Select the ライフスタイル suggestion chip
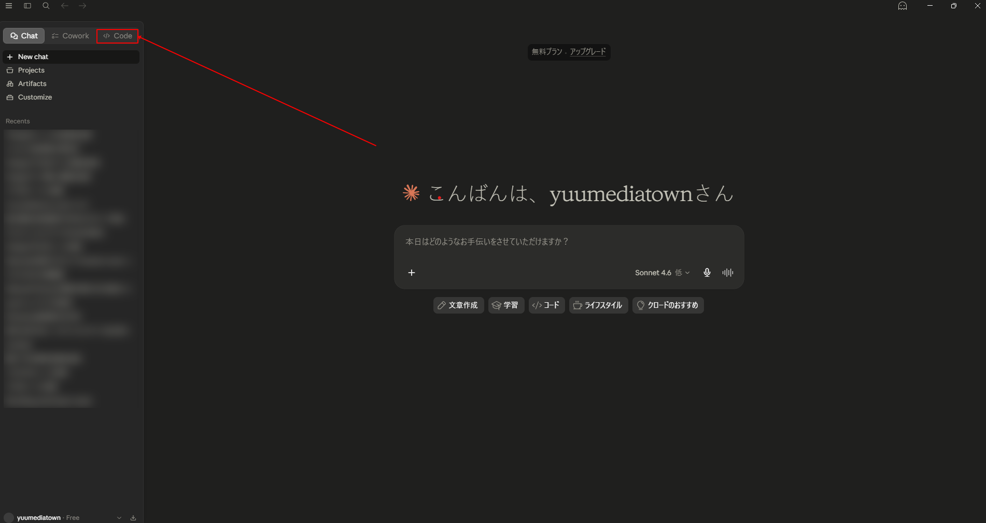 click(x=598, y=305)
